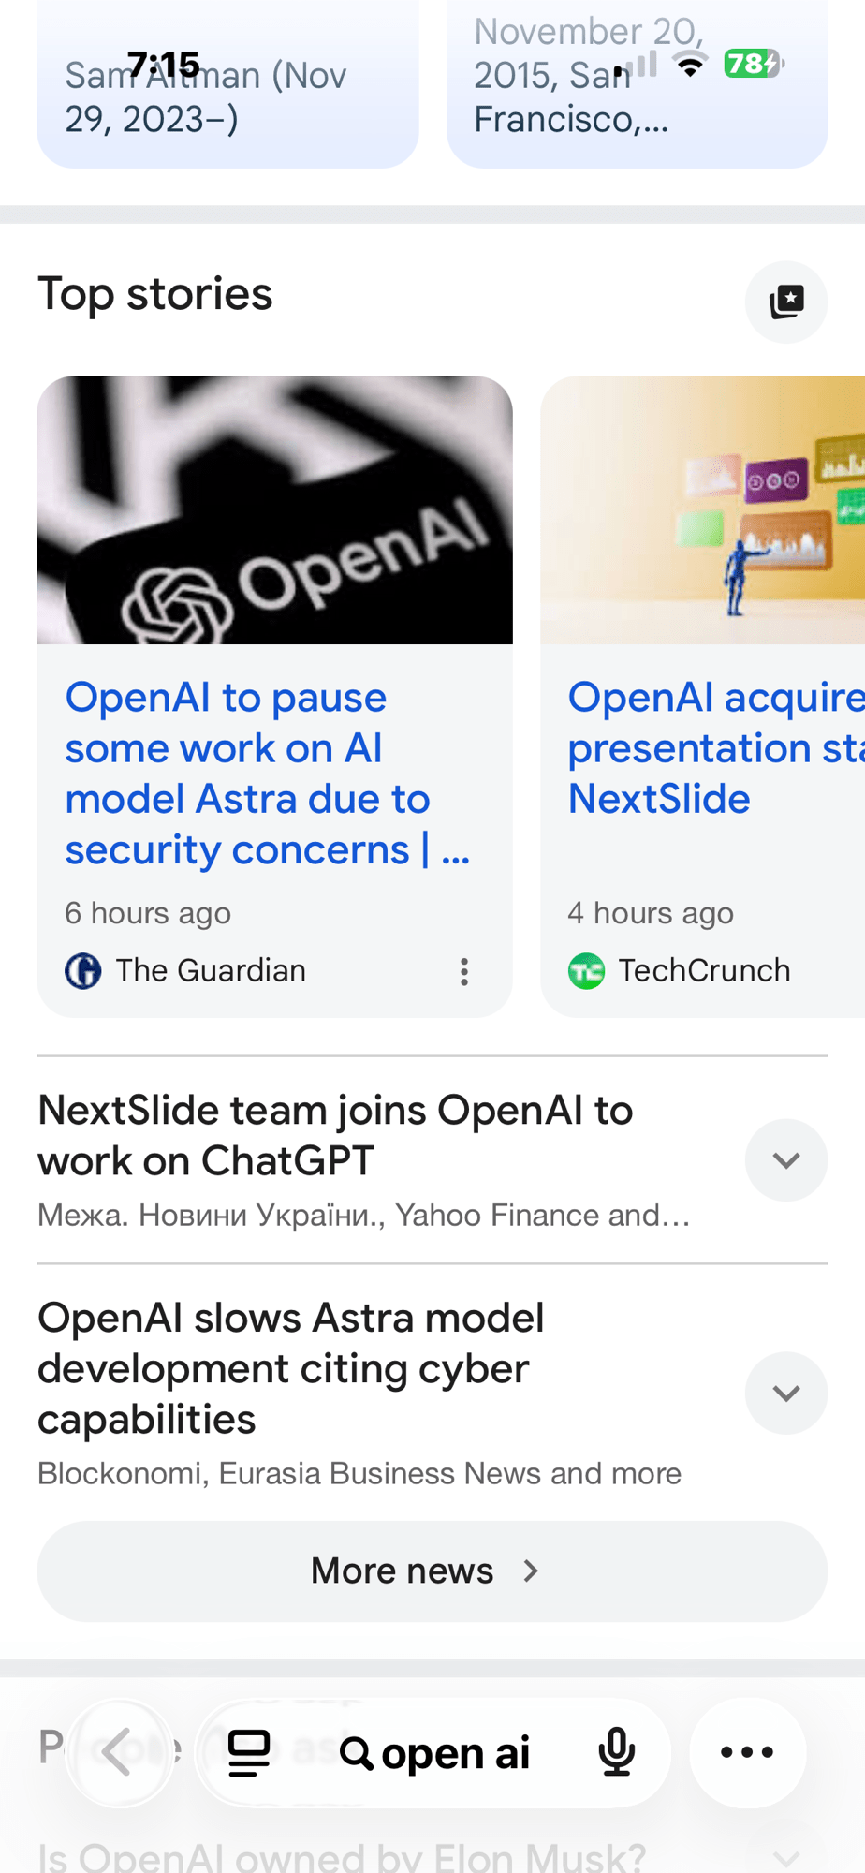Open the More news button
The height and width of the screenshot is (1873, 865).
coord(432,1571)
